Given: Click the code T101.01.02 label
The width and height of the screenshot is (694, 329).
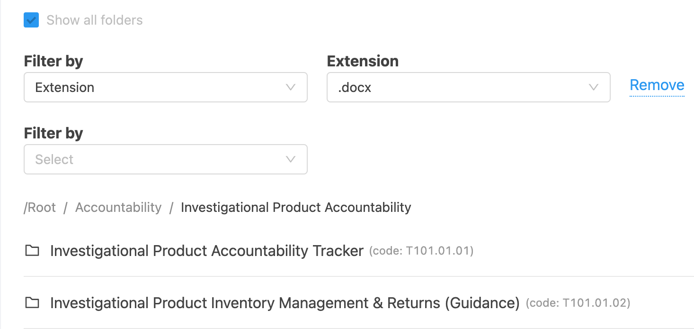Looking at the screenshot, I should (578, 303).
